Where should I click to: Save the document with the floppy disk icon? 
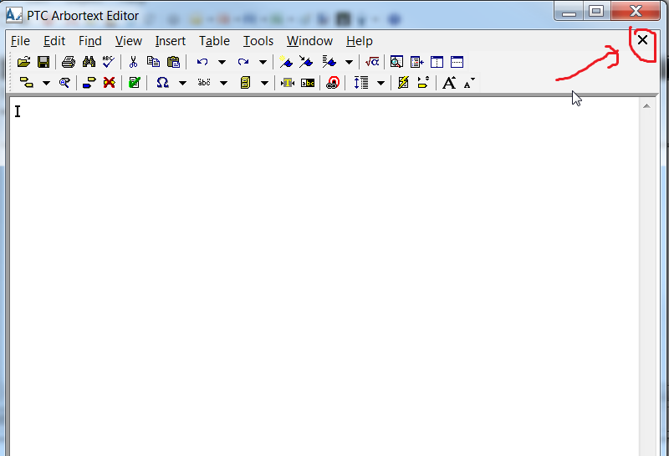(x=43, y=62)
